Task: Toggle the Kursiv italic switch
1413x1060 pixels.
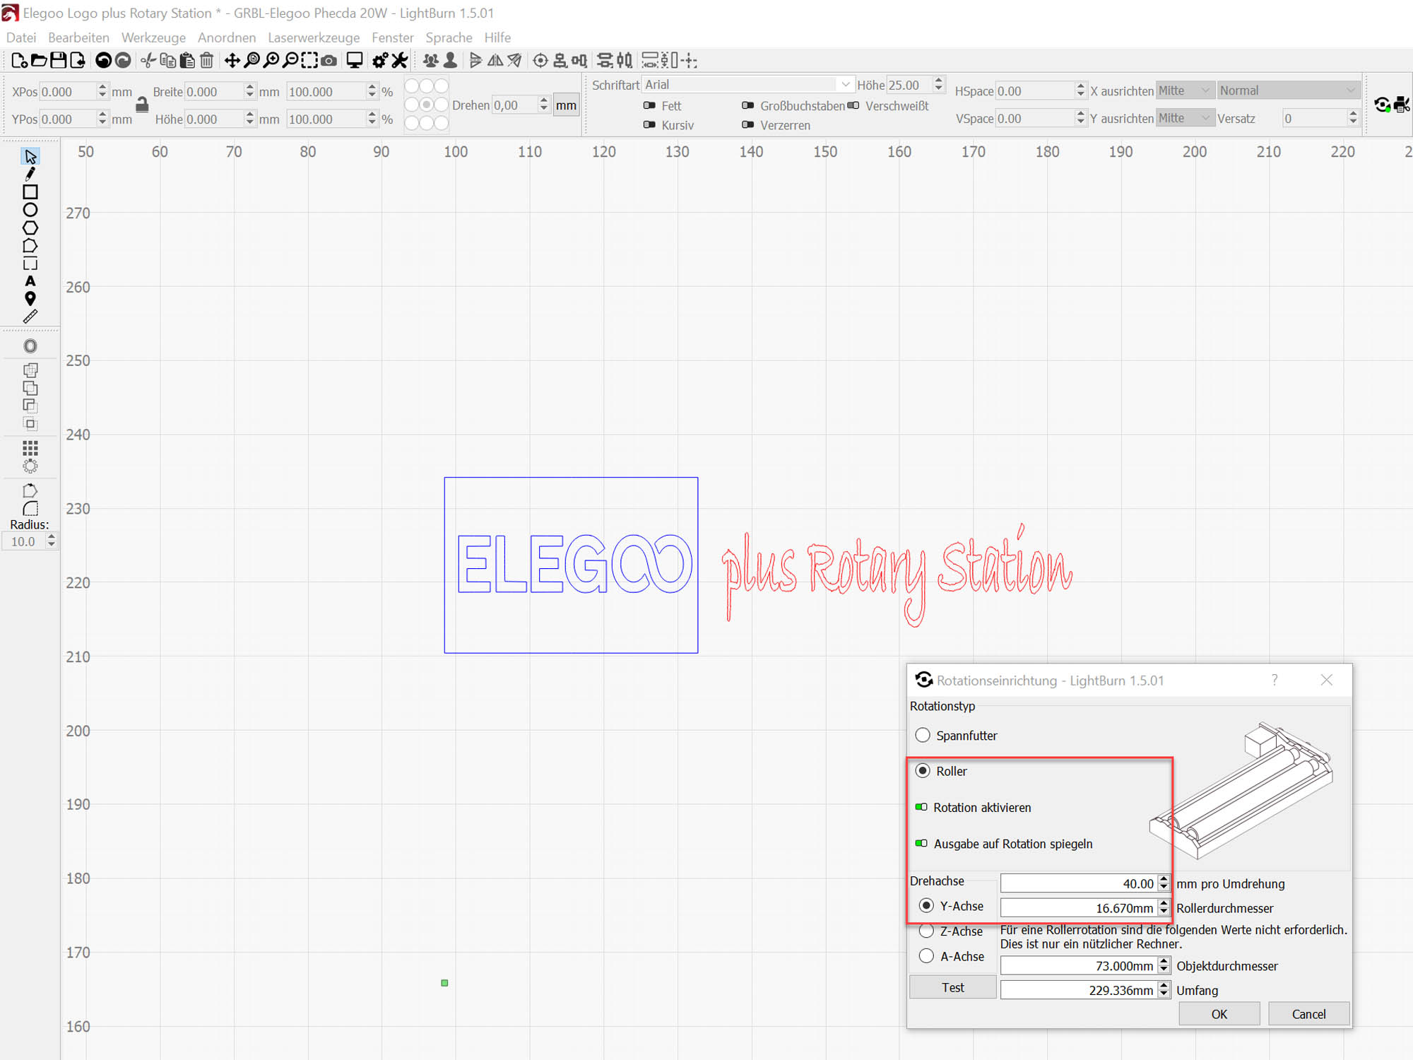Action: [x=649, y=125]
